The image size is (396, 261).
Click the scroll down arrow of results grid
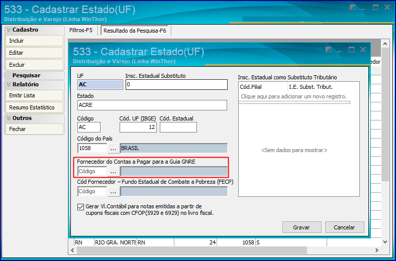pos(385,242)
